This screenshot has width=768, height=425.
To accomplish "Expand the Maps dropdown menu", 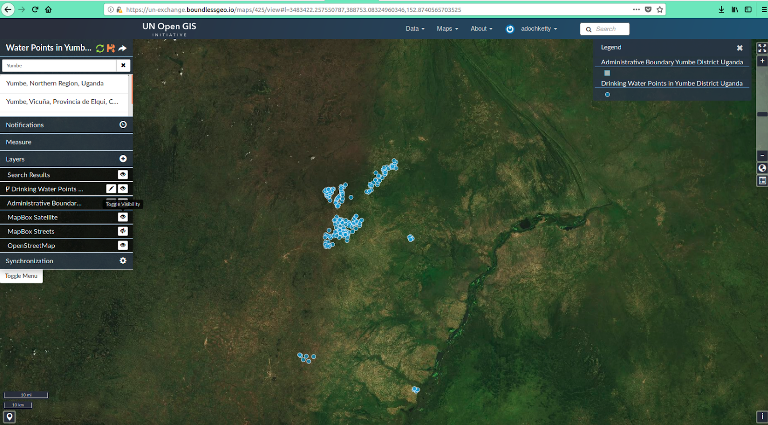I will click(447, 29).
